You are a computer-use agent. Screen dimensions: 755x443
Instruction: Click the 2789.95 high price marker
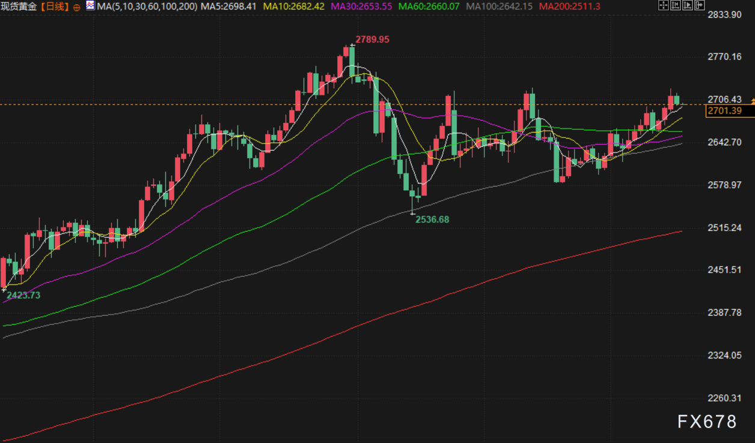(372, 40)
